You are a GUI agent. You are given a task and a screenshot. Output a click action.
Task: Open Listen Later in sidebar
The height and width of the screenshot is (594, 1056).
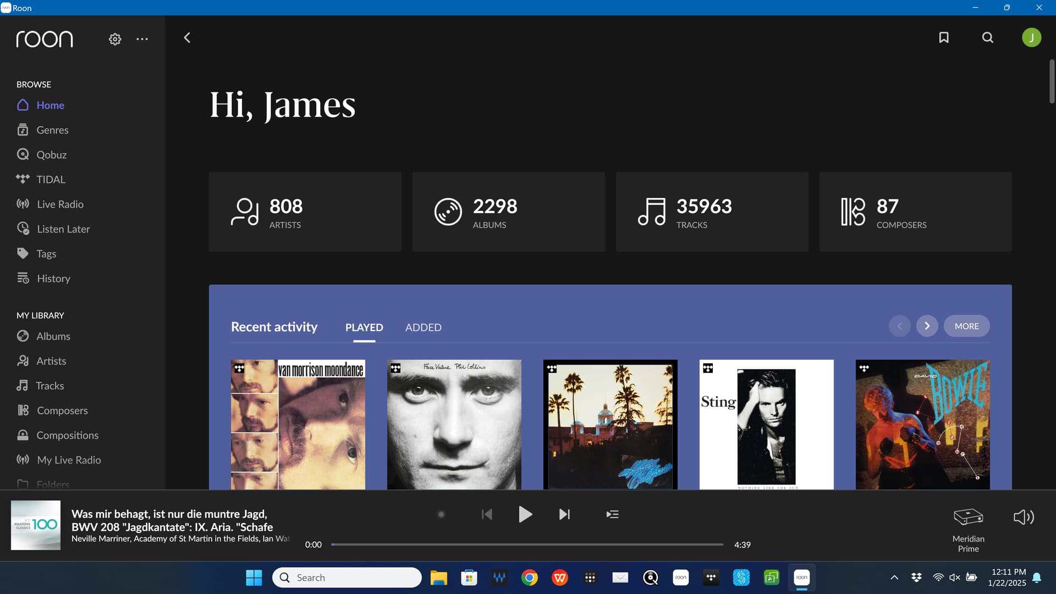point(53,229)
